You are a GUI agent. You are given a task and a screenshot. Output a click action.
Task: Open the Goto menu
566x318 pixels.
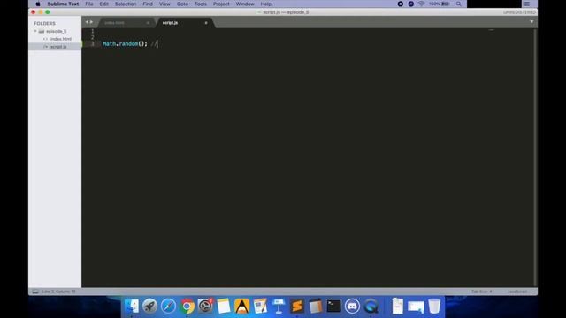click(x=182, y=4)
